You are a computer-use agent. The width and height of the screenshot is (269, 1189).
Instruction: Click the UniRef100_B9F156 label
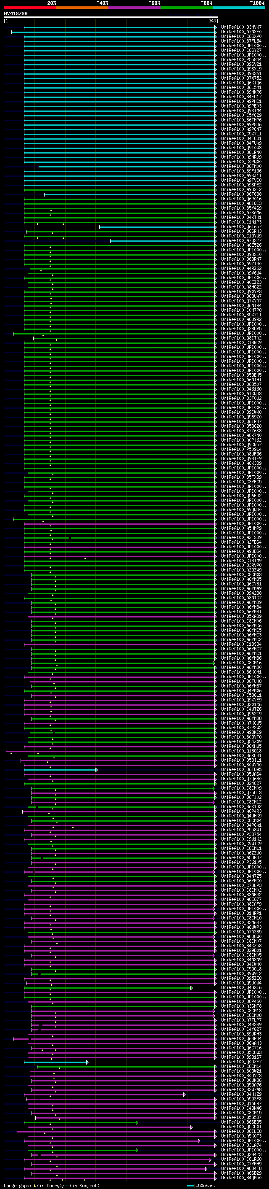(x=241, y=171)
